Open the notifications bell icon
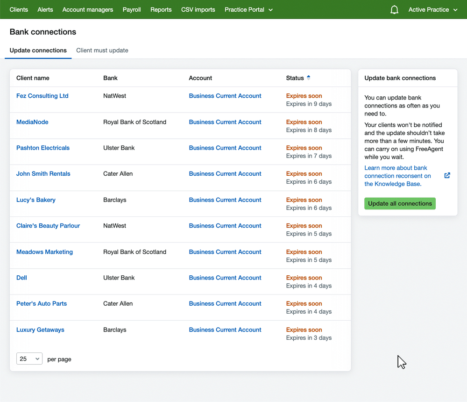 click(394, 10)
